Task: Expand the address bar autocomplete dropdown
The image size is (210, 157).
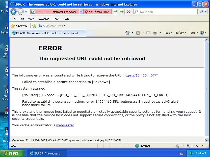Action: click(x=81, y=12)
